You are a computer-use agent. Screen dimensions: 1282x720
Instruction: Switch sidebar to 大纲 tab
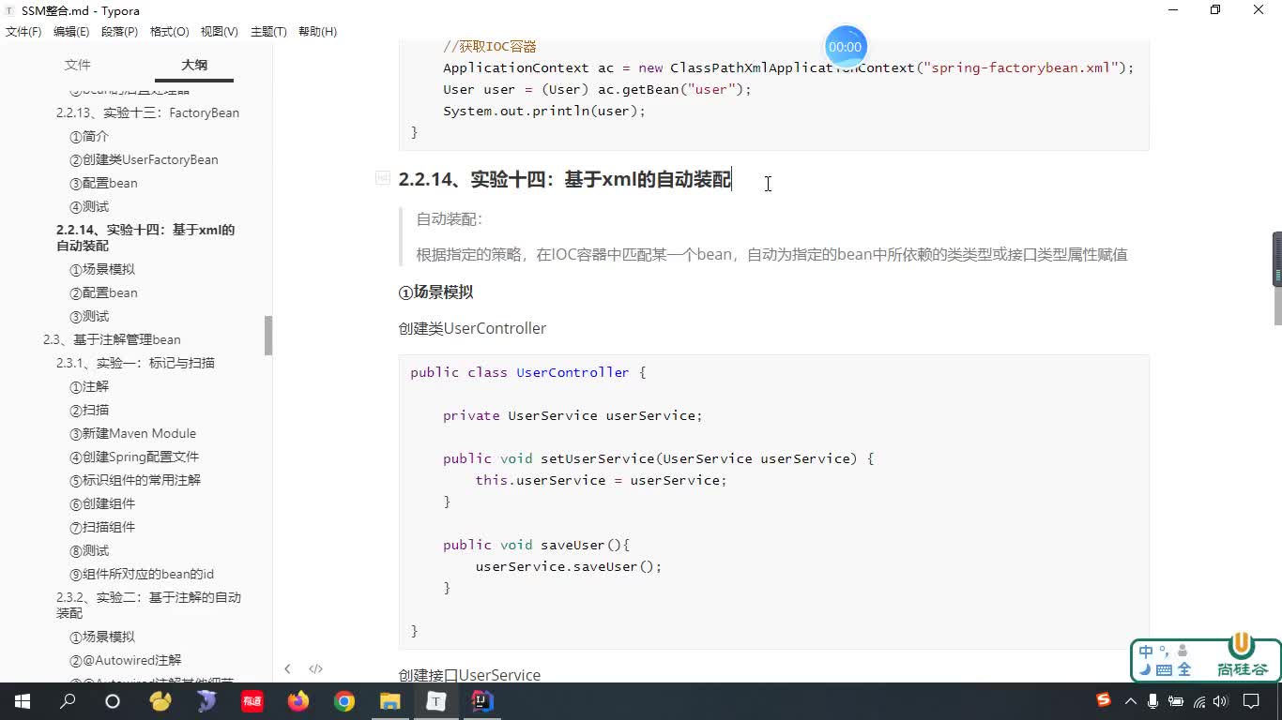[194, 65]
